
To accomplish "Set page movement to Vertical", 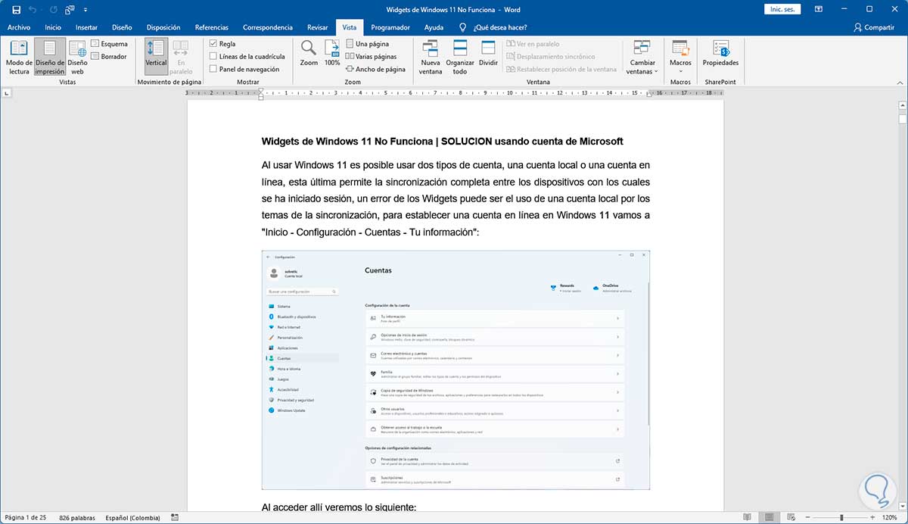I will click(x=156, y=58).
